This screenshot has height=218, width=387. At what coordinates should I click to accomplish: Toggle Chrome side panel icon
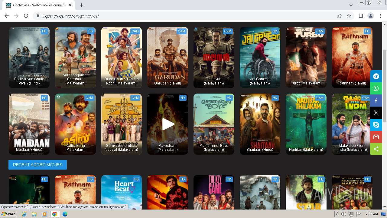click(x=361, y=16)
